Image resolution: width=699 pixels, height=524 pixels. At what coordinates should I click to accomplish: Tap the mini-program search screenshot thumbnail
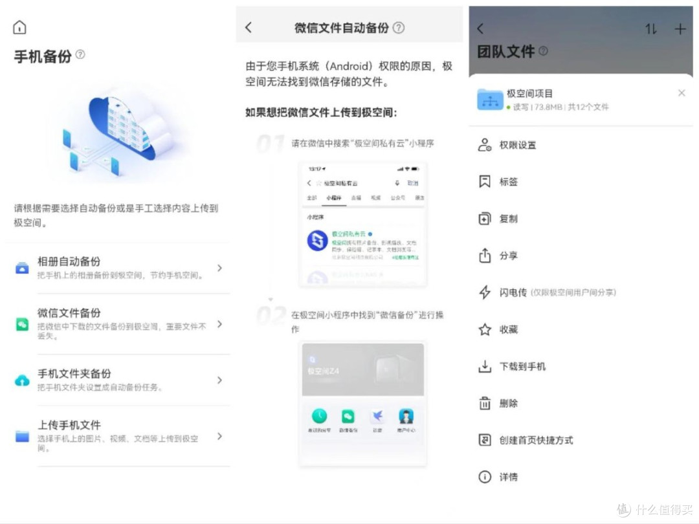pyautogui.click(x=363, y=224)
